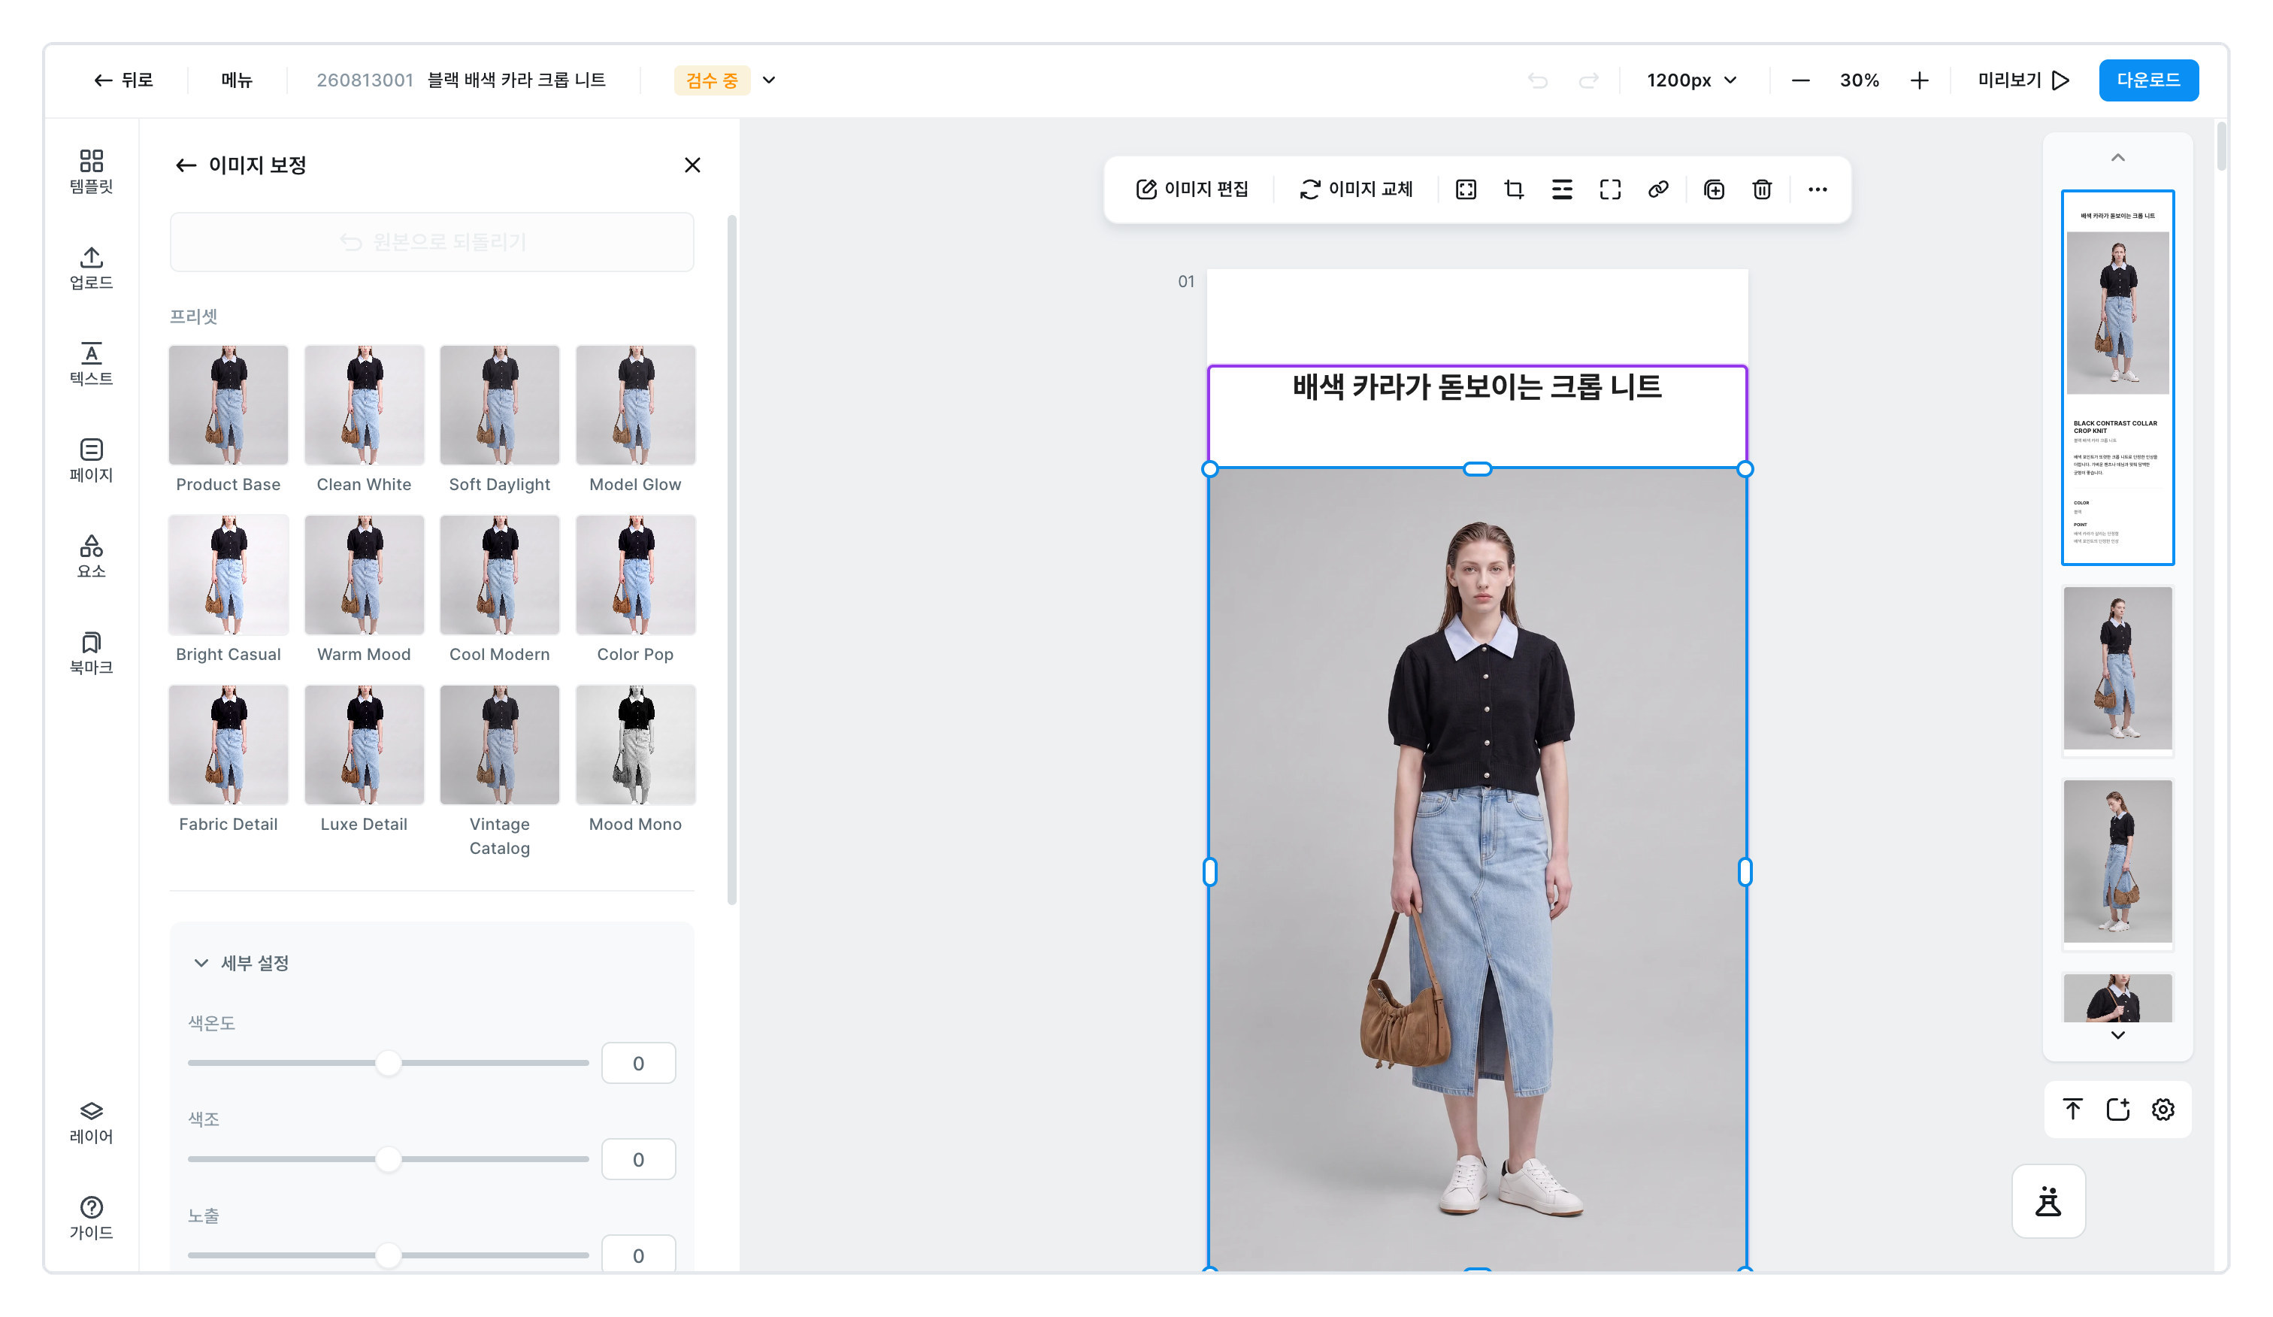This screenshot has height=1317, width=2273.
Task: Open the align icon in image toolbar
Action: [1561, 189]
